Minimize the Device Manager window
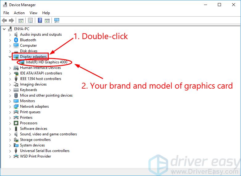 pos(206,5)
